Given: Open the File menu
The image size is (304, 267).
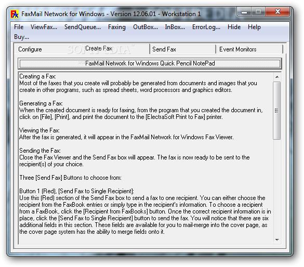Looking at the screenshot, I should point(19,27).
